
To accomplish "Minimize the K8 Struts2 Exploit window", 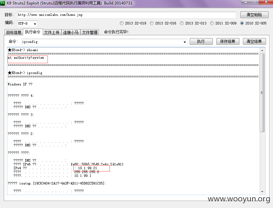I will pyautogui.click(x=246, y=2).
